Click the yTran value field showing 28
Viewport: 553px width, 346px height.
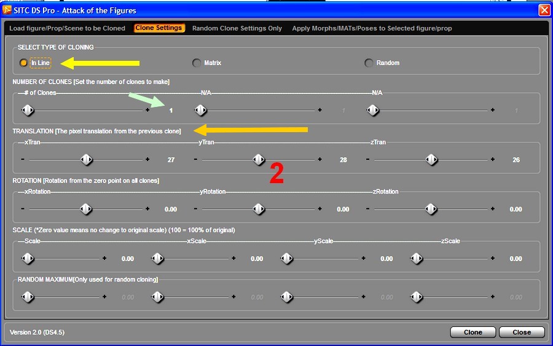[x=343, y=160]
